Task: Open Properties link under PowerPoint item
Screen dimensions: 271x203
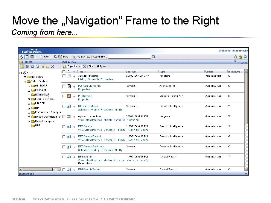Action: tap(84, 100)
